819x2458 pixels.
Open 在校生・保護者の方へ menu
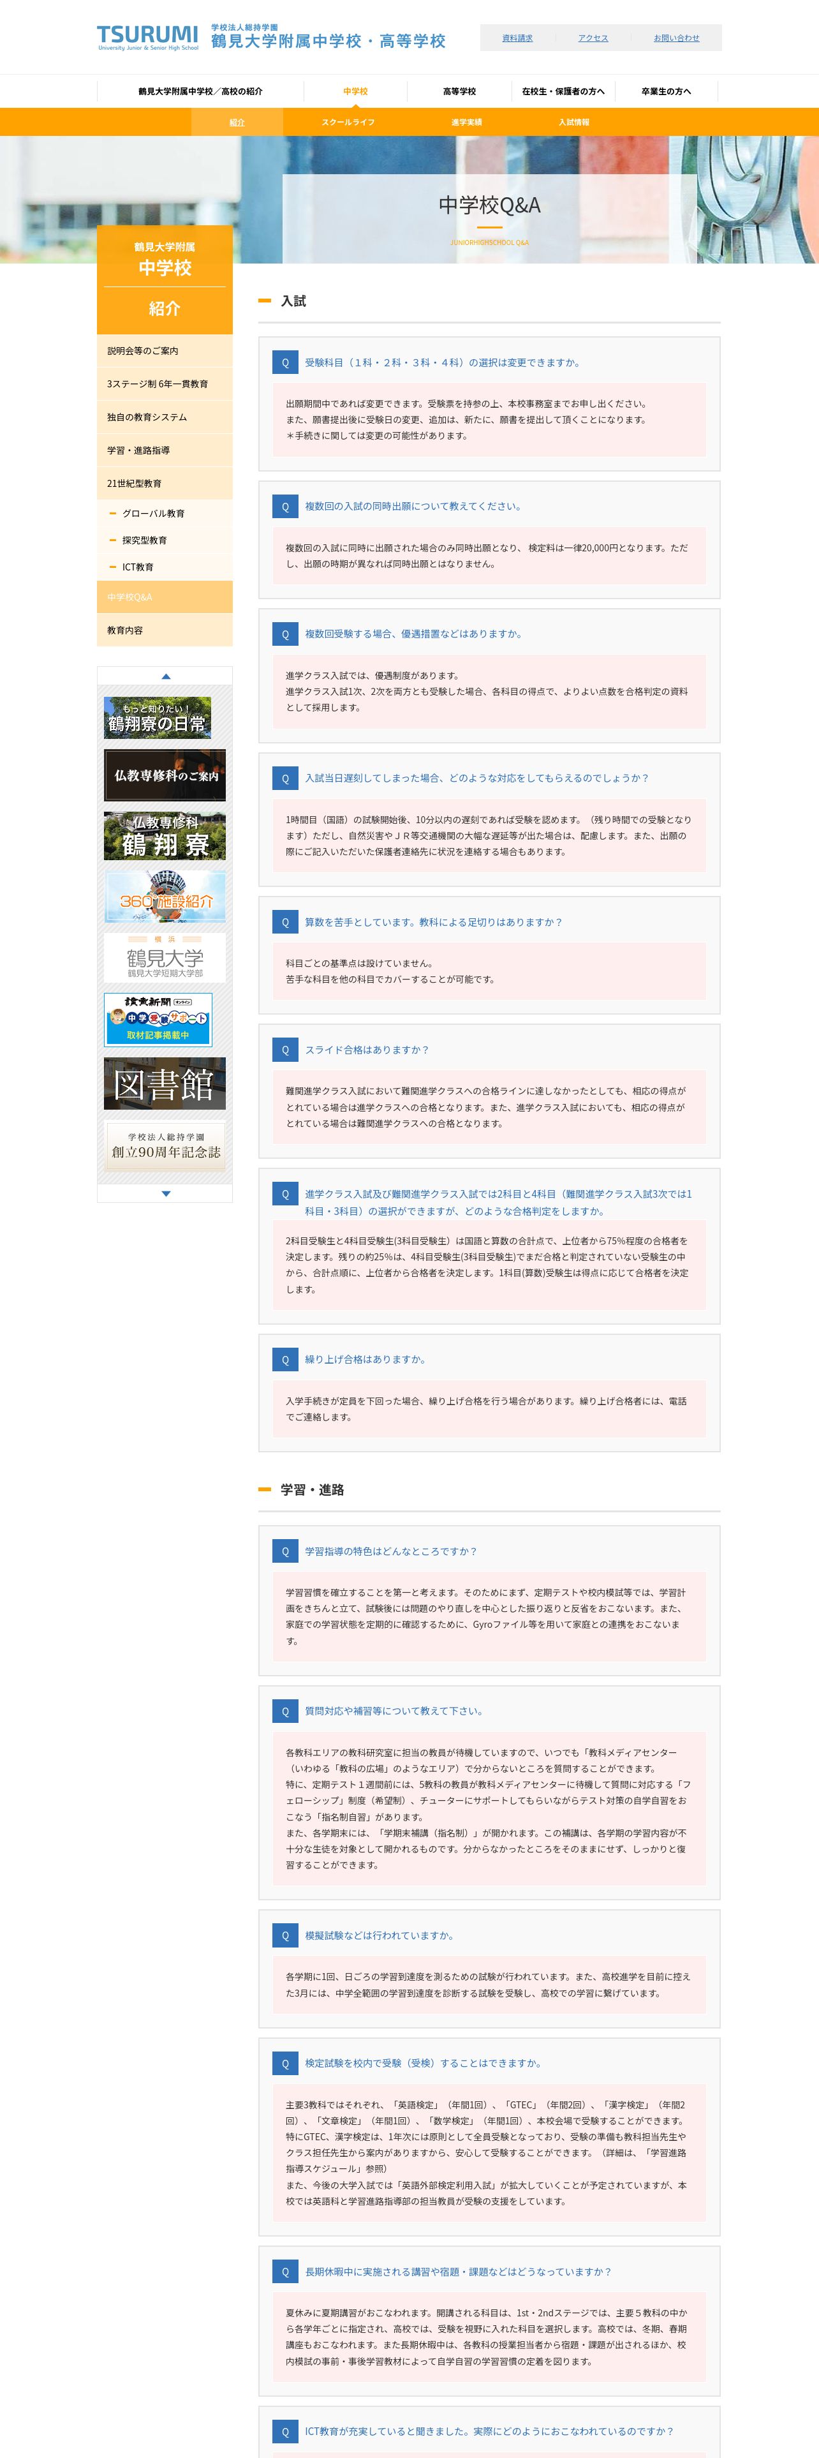(x=563, y=92)
